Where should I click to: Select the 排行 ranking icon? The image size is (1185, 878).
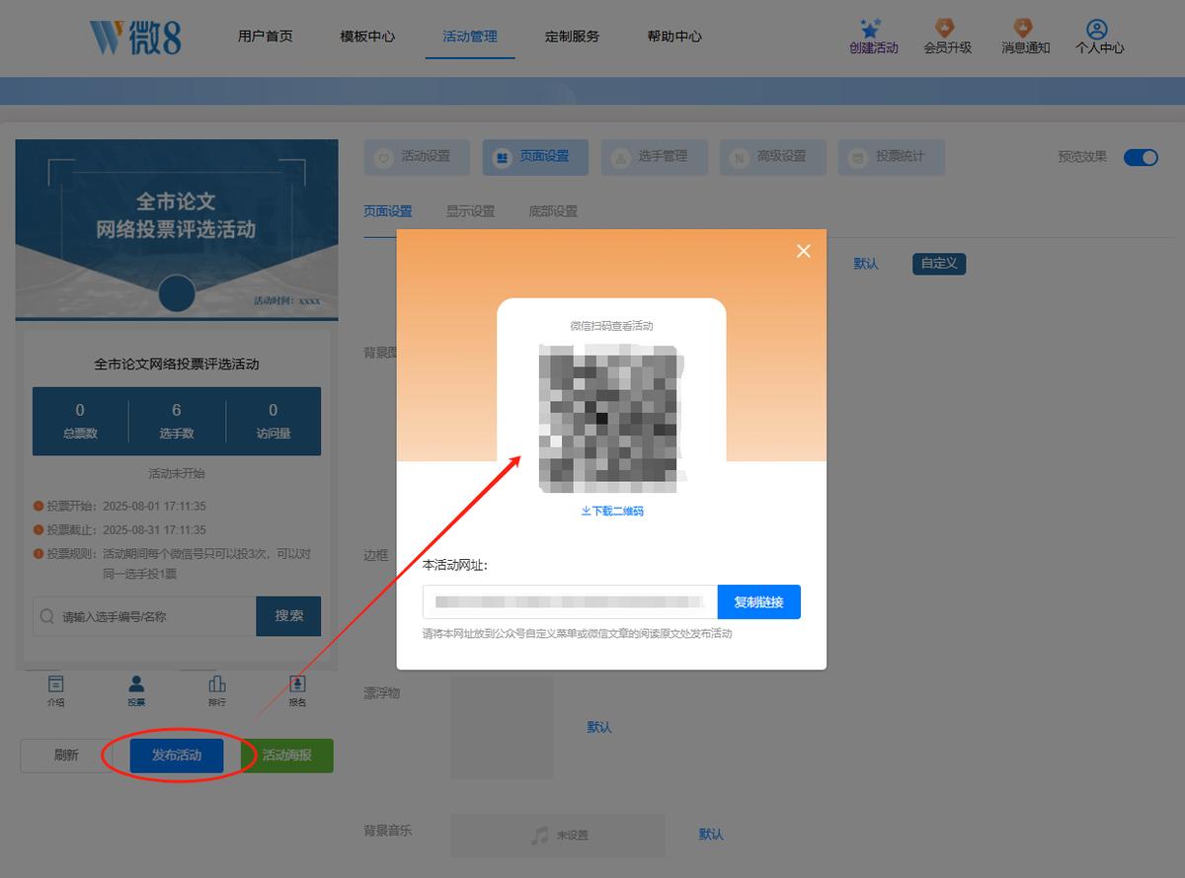click(x=217, y=683)
